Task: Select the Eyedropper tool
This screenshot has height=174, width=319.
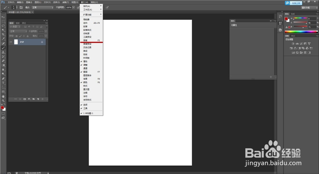Action: [x=3, y=39]
